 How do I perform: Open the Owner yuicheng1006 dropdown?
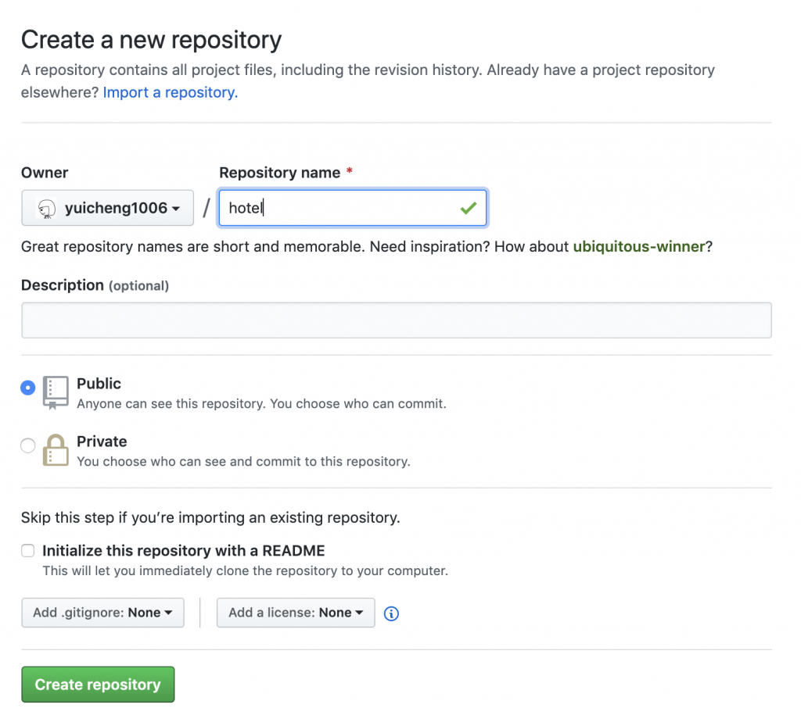pos(107,208)
